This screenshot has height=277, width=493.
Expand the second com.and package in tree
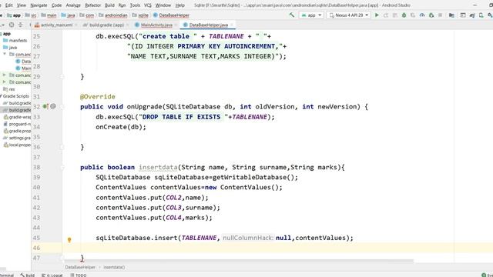pyautogui.click(x=5, y=75)
